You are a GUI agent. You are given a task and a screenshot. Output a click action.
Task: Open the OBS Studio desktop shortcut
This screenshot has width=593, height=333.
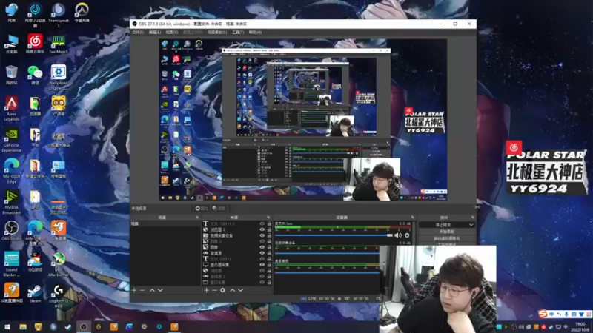coord(12,231)
